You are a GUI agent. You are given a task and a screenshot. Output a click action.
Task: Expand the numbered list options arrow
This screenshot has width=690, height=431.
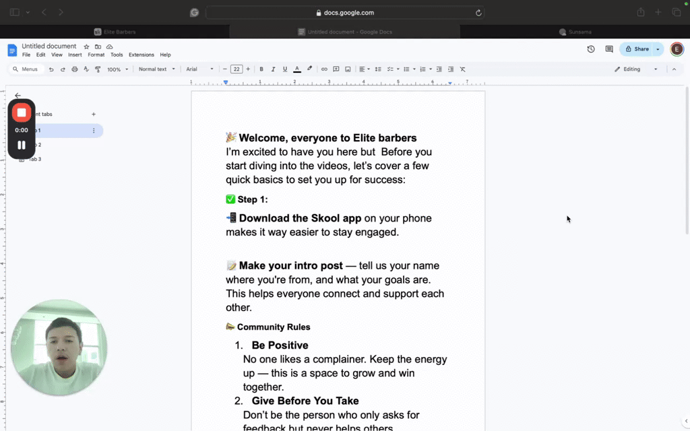click(x=431, y=69)
